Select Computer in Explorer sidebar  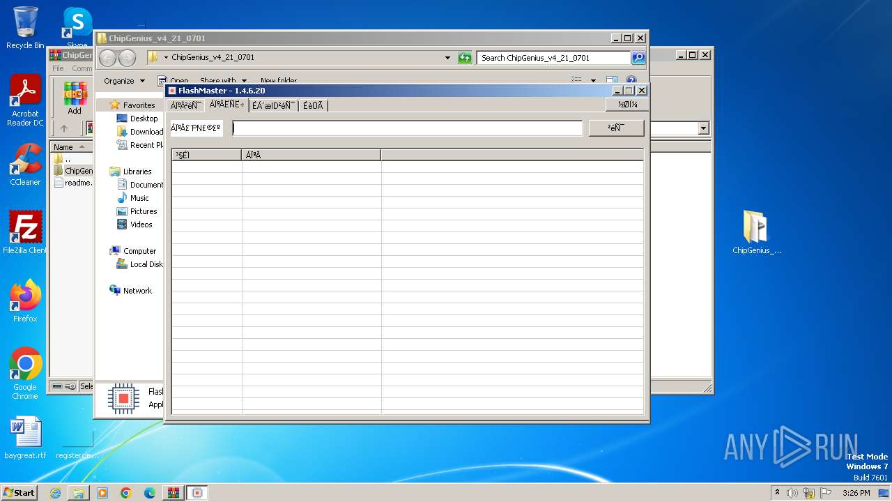(x=133, y=251)
